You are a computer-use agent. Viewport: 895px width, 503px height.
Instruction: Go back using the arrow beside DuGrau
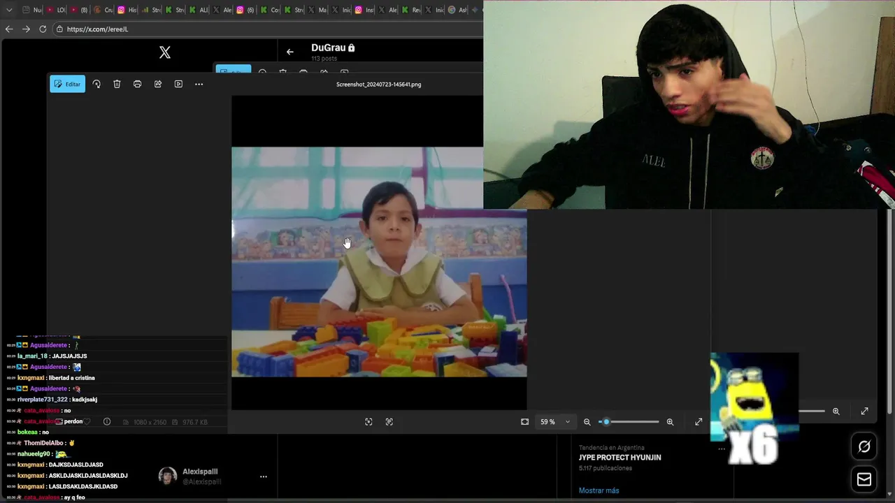(290, 52)
